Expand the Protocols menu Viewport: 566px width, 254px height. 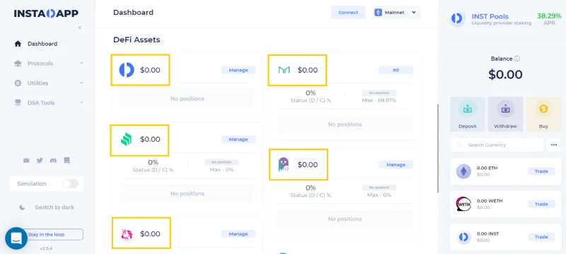(x=81, y=64)
